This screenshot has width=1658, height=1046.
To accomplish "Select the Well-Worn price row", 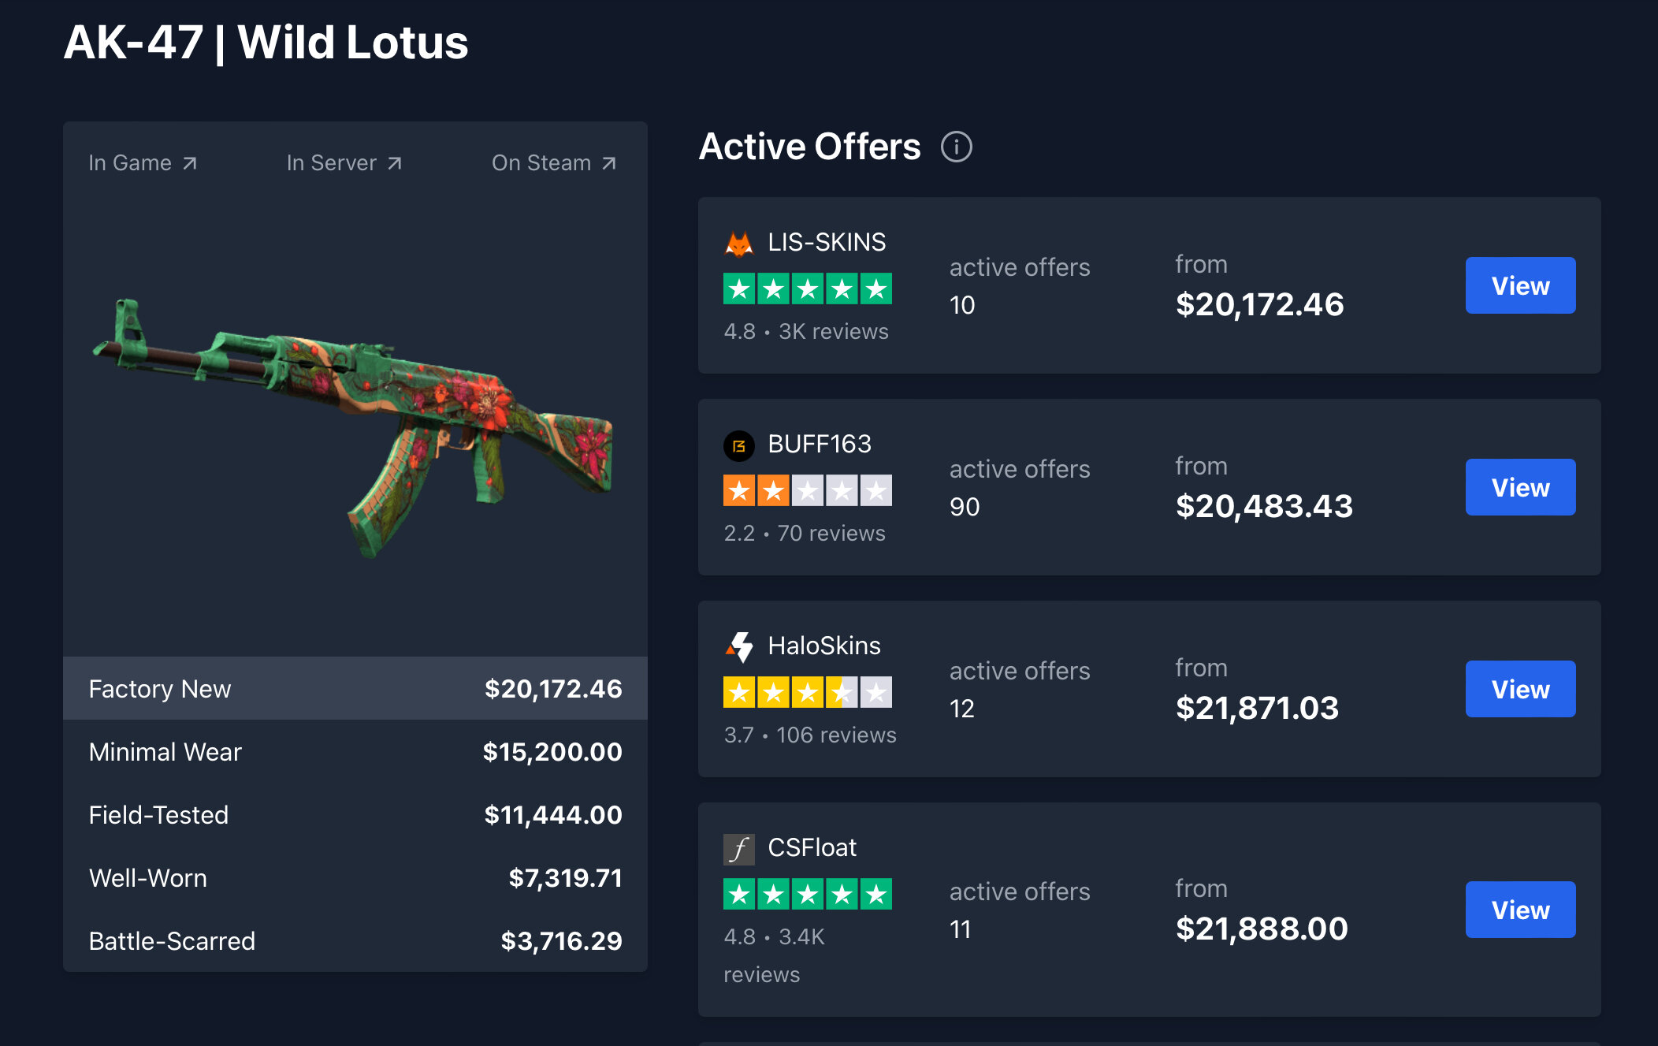I will 355,877.
